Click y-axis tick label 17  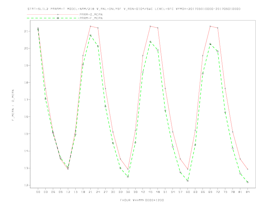click(26, 100)
